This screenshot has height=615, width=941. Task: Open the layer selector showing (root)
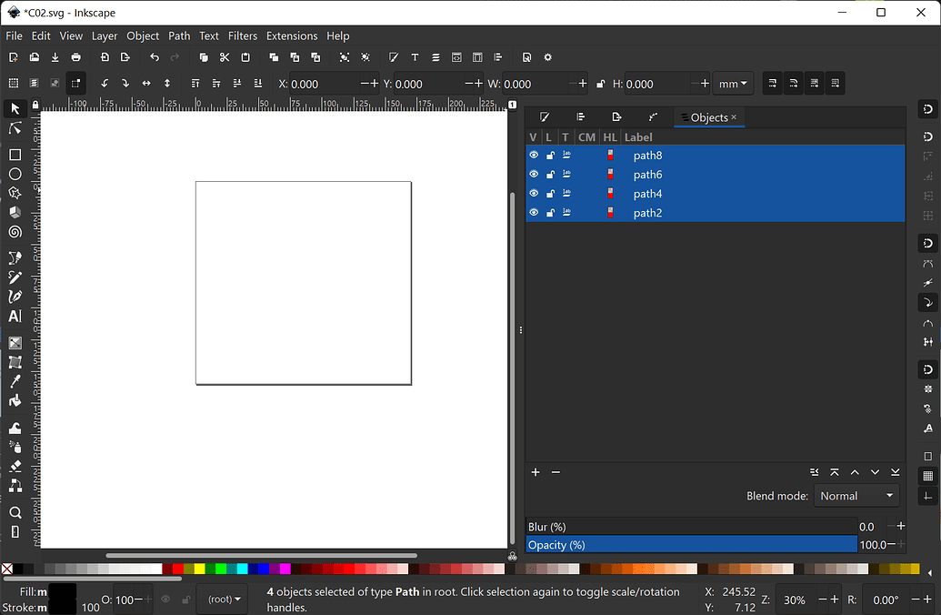point(221,600)
